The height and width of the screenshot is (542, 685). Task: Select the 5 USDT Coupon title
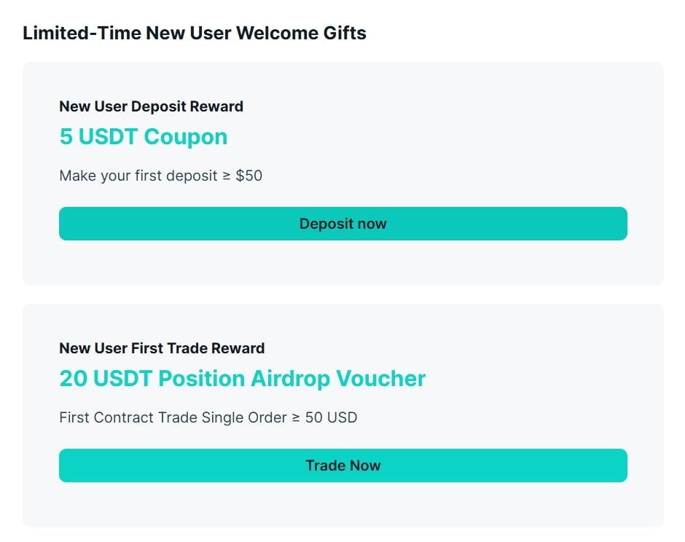(x=144, y=137)
